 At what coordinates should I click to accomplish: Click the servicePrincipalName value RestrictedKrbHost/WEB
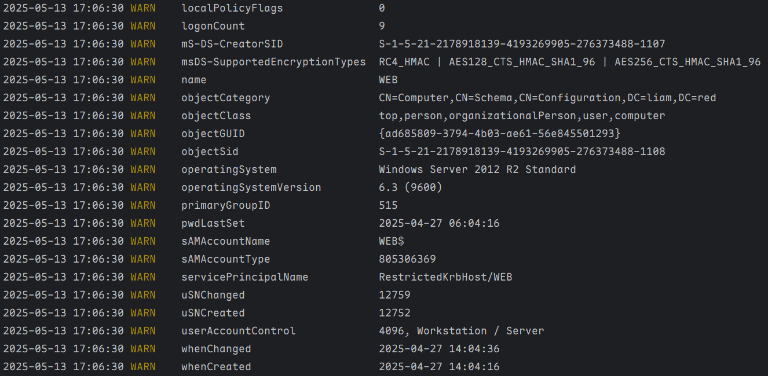(x=445, y=277)
